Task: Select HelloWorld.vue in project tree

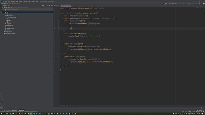Action: coord(12,17)
